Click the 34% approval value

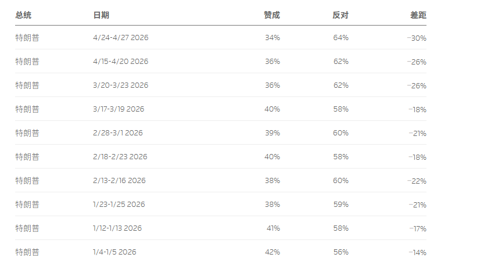[272, 38]
